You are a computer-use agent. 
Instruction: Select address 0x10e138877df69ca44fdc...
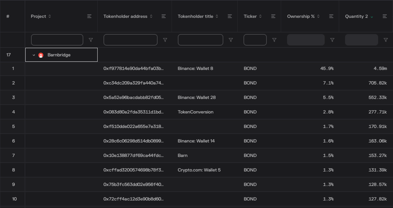pos(134,155)
